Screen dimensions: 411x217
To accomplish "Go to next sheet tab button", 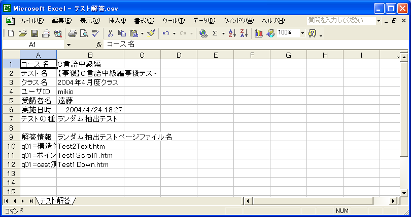I will [23, 201].
